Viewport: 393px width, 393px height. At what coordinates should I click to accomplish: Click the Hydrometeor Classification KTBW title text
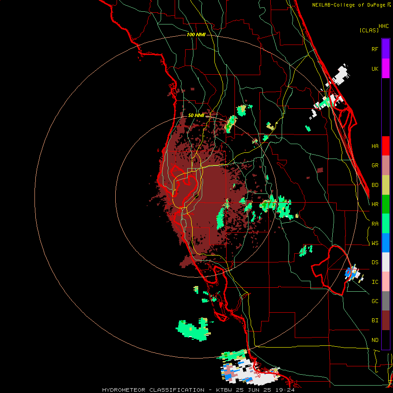pyautogui.click(x=198, y=390)
